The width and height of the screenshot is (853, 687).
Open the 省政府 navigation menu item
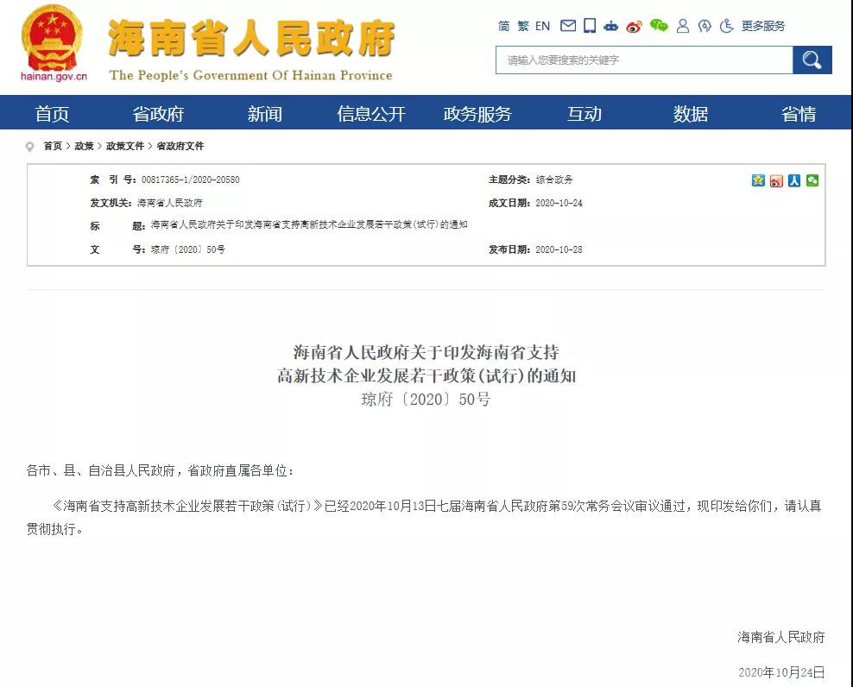click(x=158, y=114)
